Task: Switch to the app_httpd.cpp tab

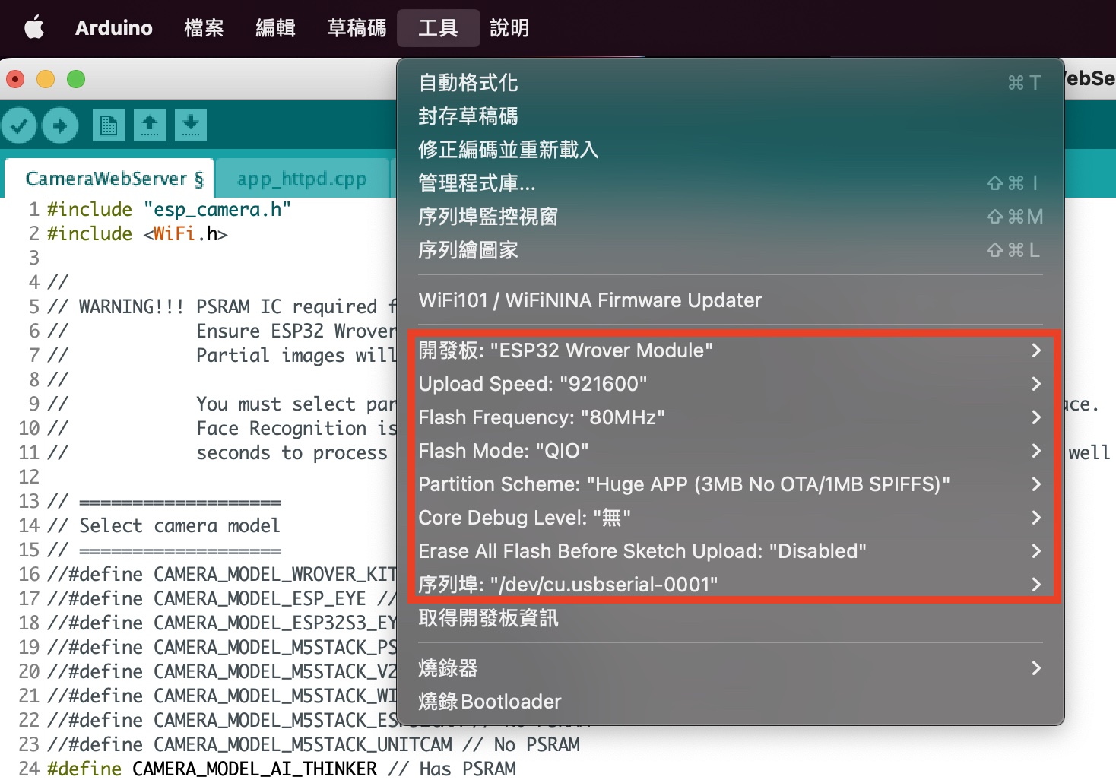Action: (302, 179)
